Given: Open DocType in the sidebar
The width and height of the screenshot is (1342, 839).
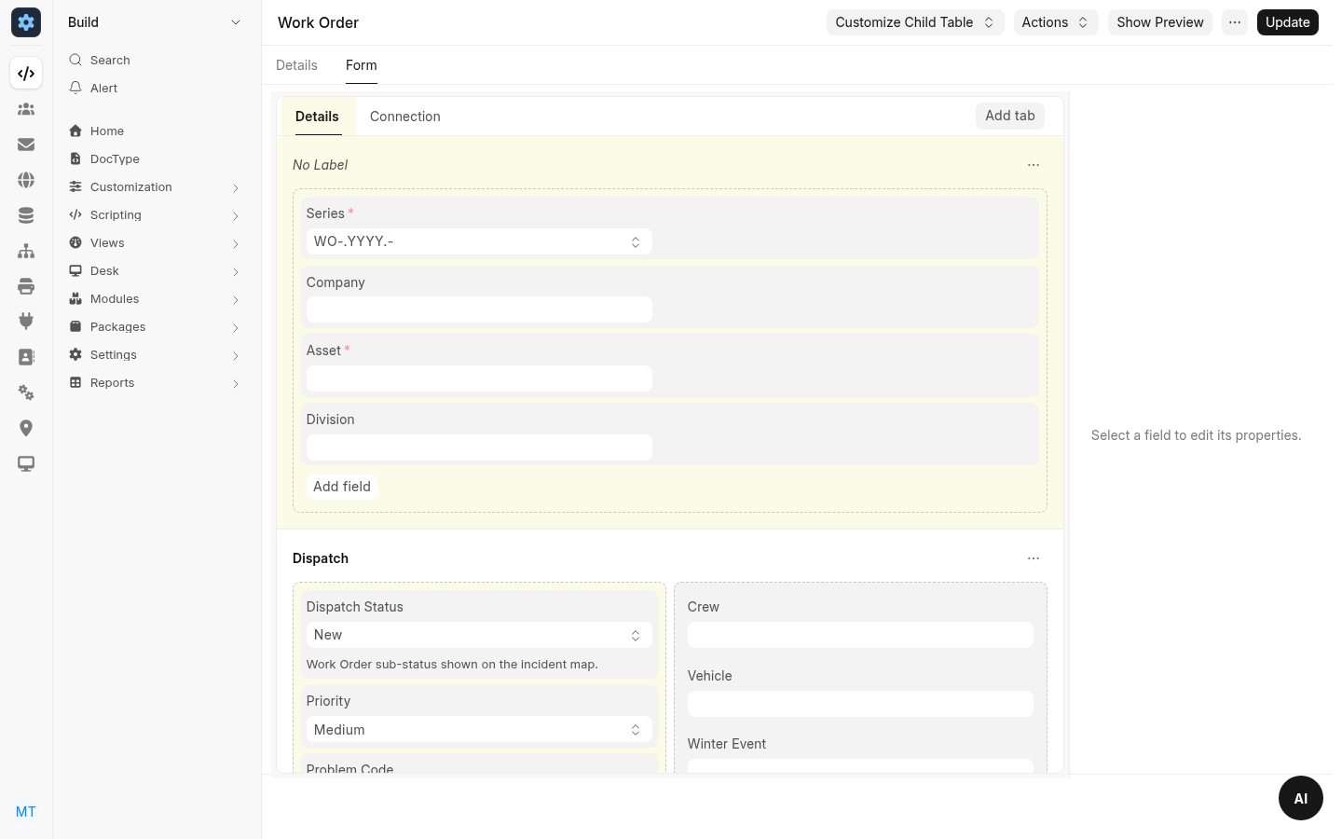Looking at the screenshot, I should (x=155, y=159).
